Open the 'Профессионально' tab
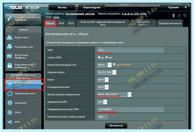This screenshot has width=194, height=132. 170,23
